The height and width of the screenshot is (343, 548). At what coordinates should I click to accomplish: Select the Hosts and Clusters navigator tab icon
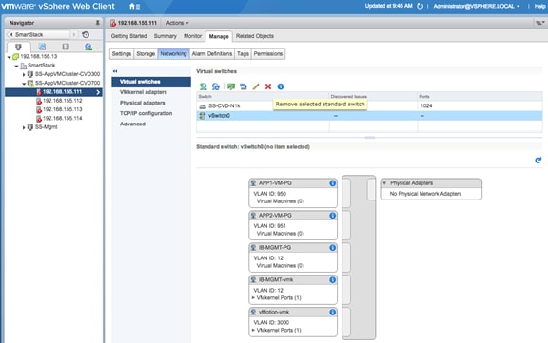point(18,47)
